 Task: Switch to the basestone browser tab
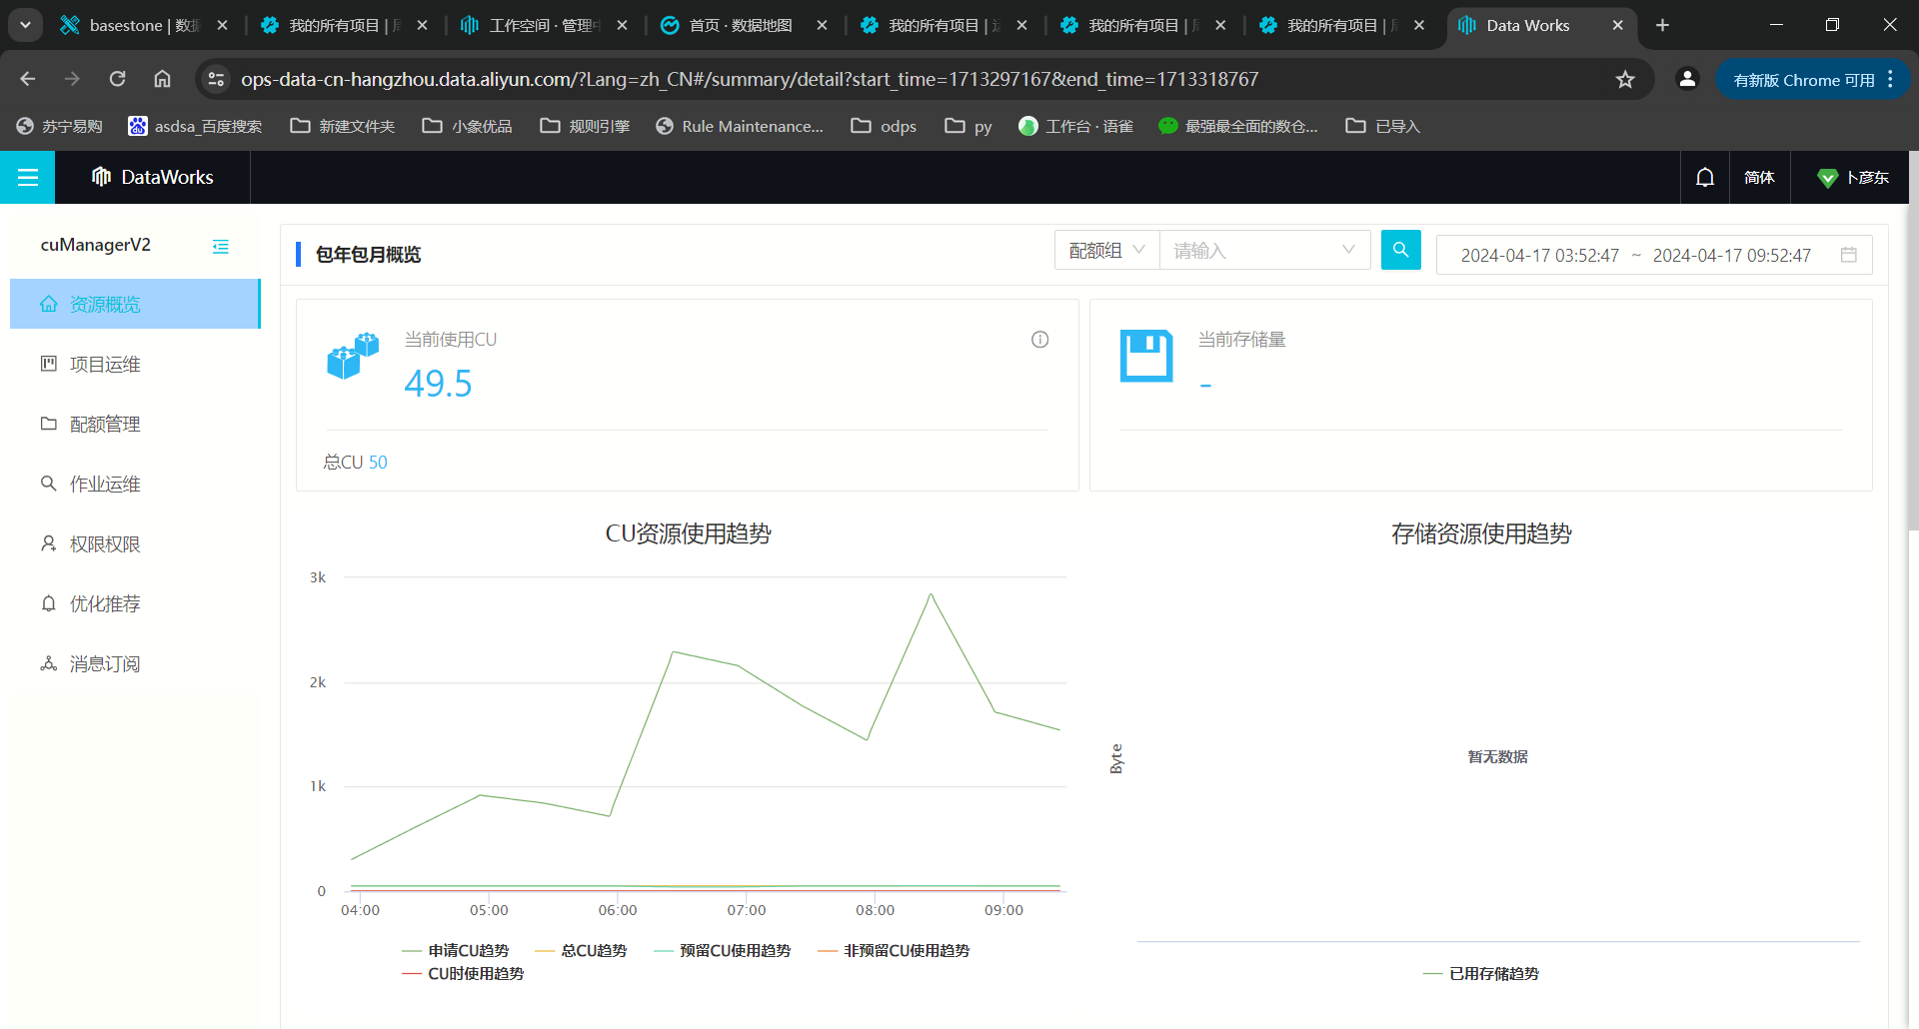coord(144,25)
